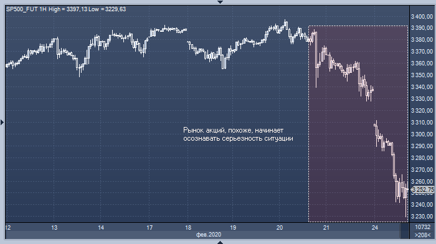Select the dark scrollbar thumb on time axis
The image size is (436, 244).
tap(405, 231)
